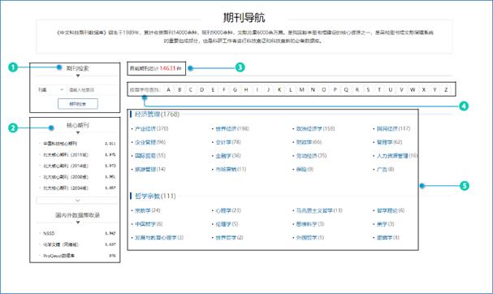Open the 产业经济 (370) subject link
The height and width of the screenshot is (294, 493).
(x=152, y=128)
